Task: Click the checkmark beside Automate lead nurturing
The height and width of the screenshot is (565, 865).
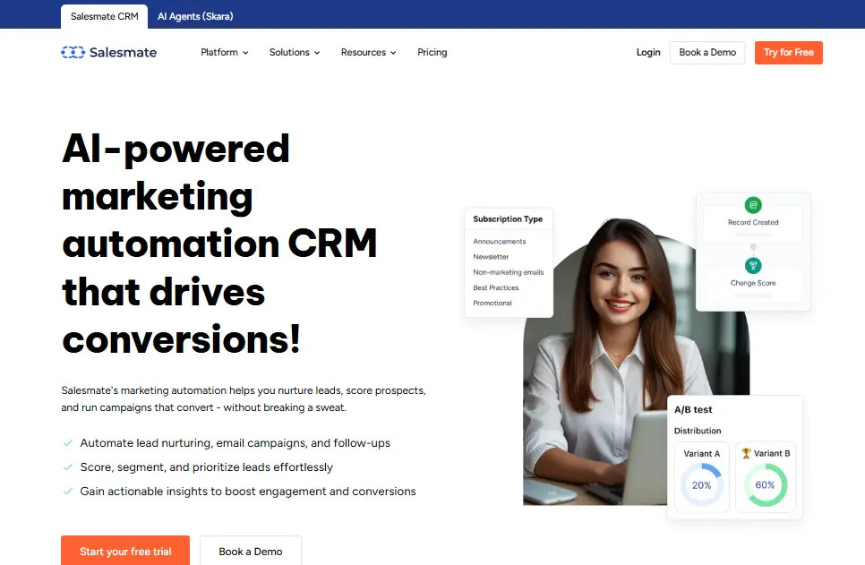Action: (68, 443)
